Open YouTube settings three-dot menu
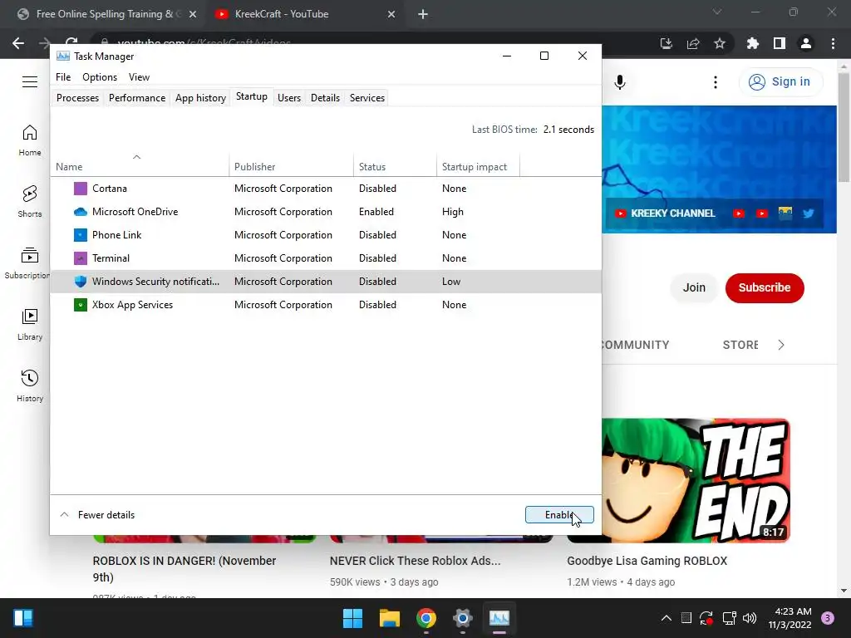851x638 pixels. coord(716,82)
